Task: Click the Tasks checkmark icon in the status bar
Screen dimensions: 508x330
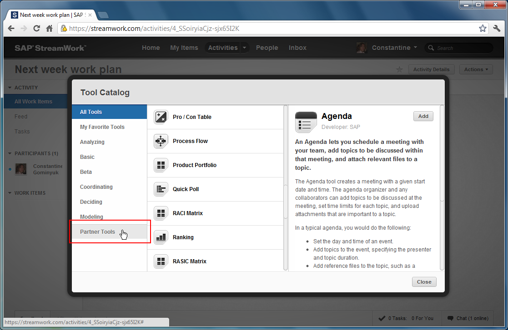Action: pos(382,318)
